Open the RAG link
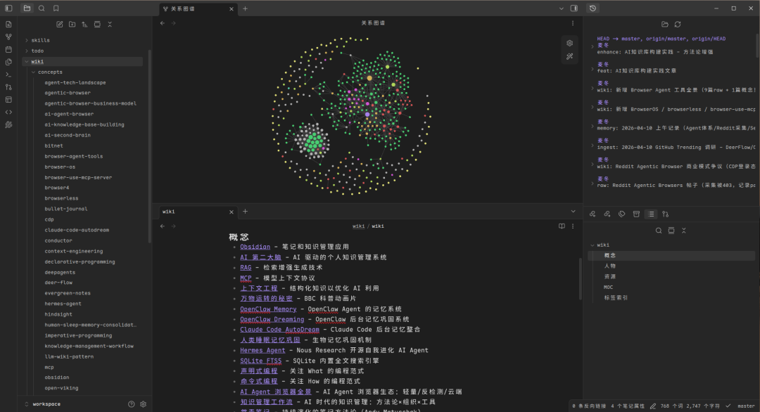This screenshot has width=760, height=412. click(246, 267)
